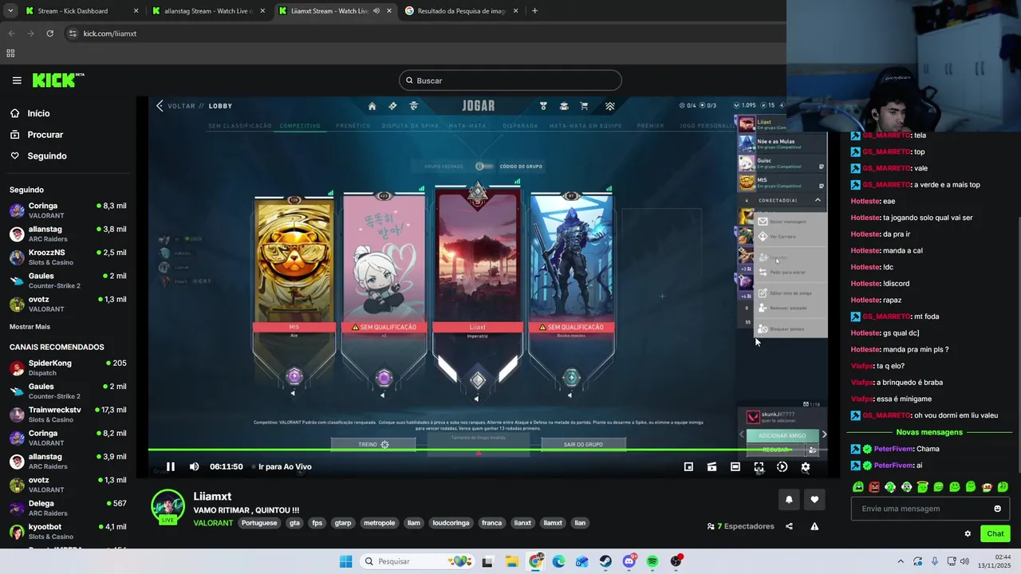This screenshot has width=1021, height=574.
Task: Follow Liiamxt with the heart button
Action: [814, 500]
